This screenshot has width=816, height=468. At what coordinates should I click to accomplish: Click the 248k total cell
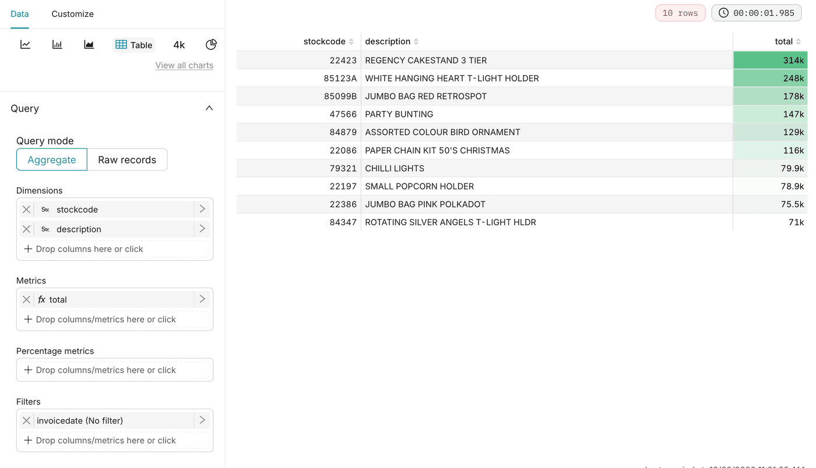point(770,78)
